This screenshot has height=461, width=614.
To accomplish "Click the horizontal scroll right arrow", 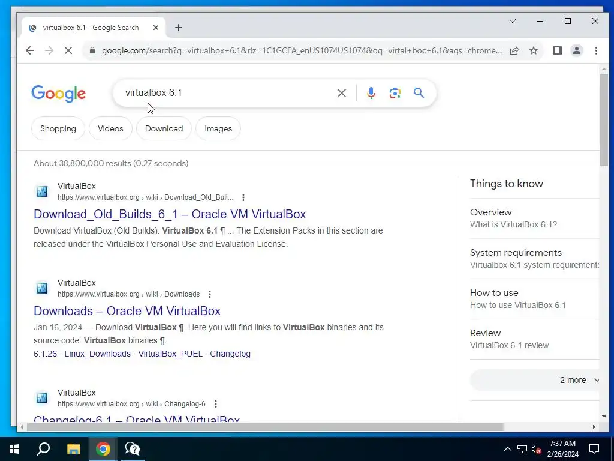I will tap(594, 427).
